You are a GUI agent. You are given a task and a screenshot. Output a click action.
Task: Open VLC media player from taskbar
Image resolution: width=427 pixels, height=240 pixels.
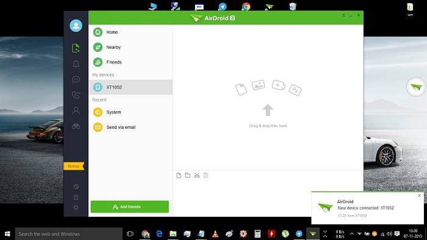tap(215, 234)
